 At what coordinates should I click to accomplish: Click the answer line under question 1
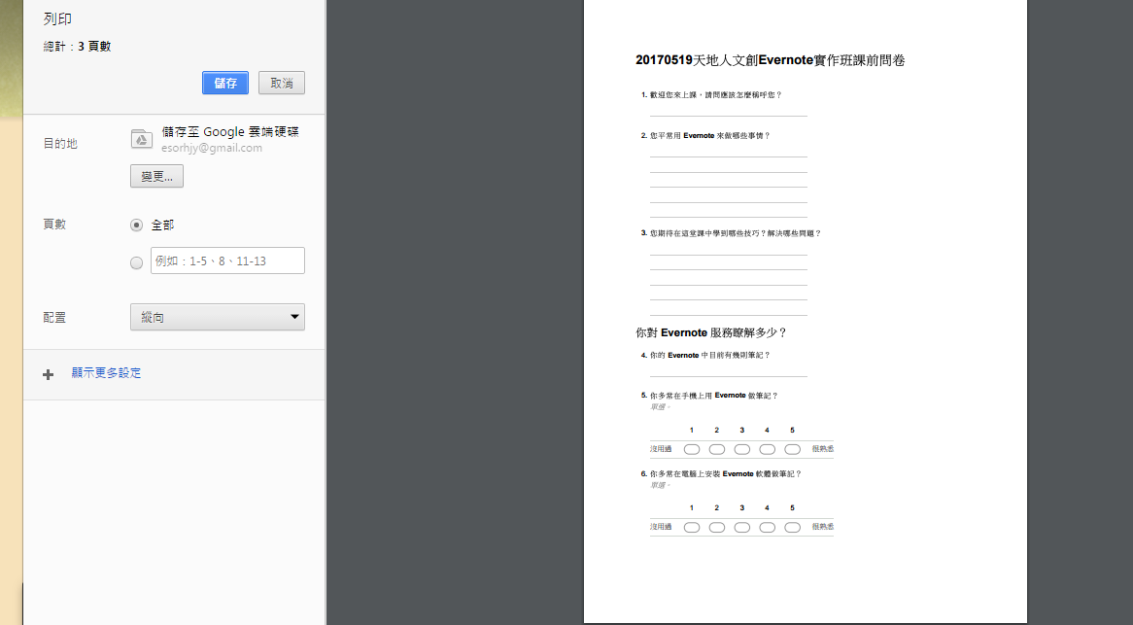pyautogui.click(x=729, y=116)
